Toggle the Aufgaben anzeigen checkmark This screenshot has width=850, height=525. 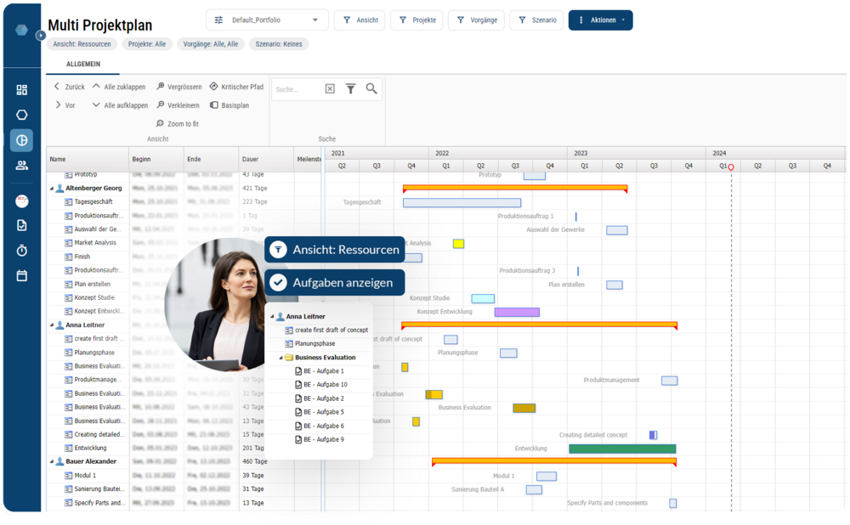pos(278,282)
